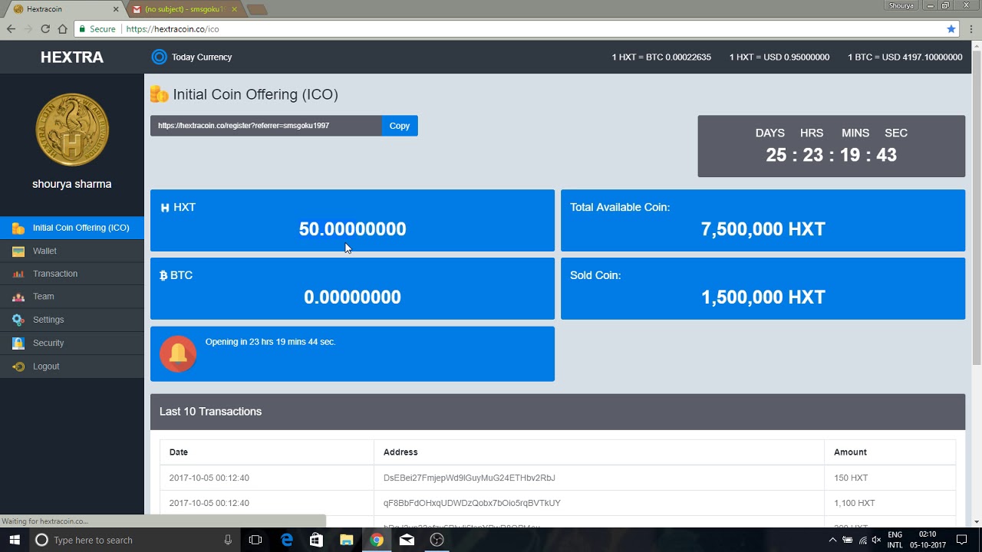
Task: Click Total Available Coin 7,500,000 HXT
Action: 763,229
